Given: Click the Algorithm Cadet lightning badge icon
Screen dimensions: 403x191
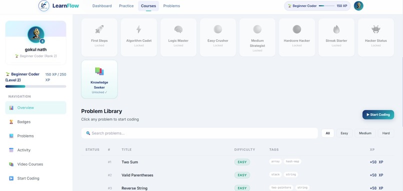Looking at the screenshot, I should (139, 29).
